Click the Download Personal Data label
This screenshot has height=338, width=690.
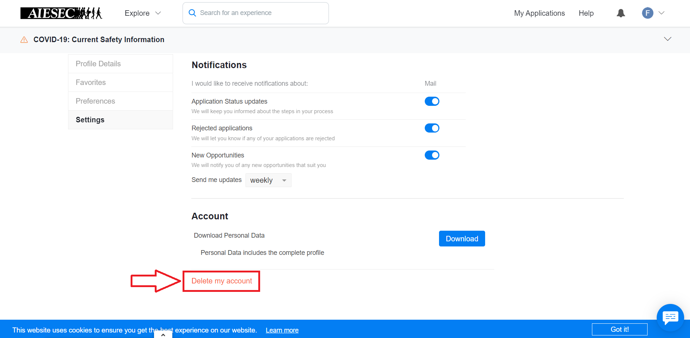pos(229,235)
